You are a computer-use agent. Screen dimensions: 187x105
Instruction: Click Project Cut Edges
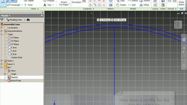point(64,3)
